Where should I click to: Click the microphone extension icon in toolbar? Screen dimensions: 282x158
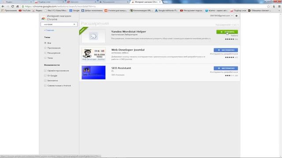(x=274, y=7)
